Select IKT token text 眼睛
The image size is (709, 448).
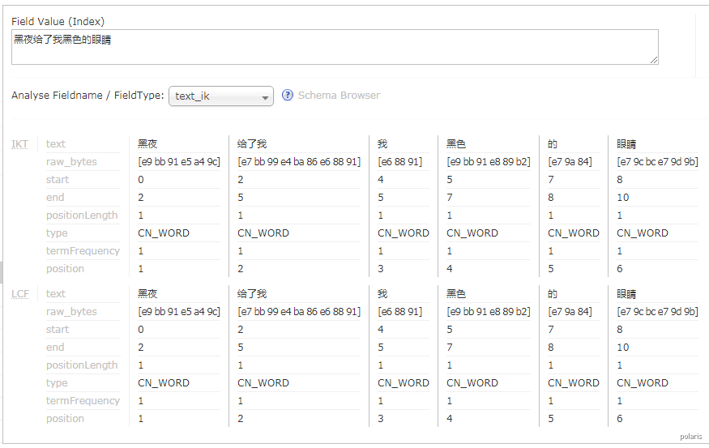(x=626, y=144)
